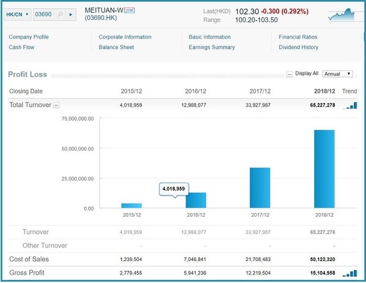Open the Annual period dropdown
The height and width of the screenshot is (283, 366).
[337, 74]
